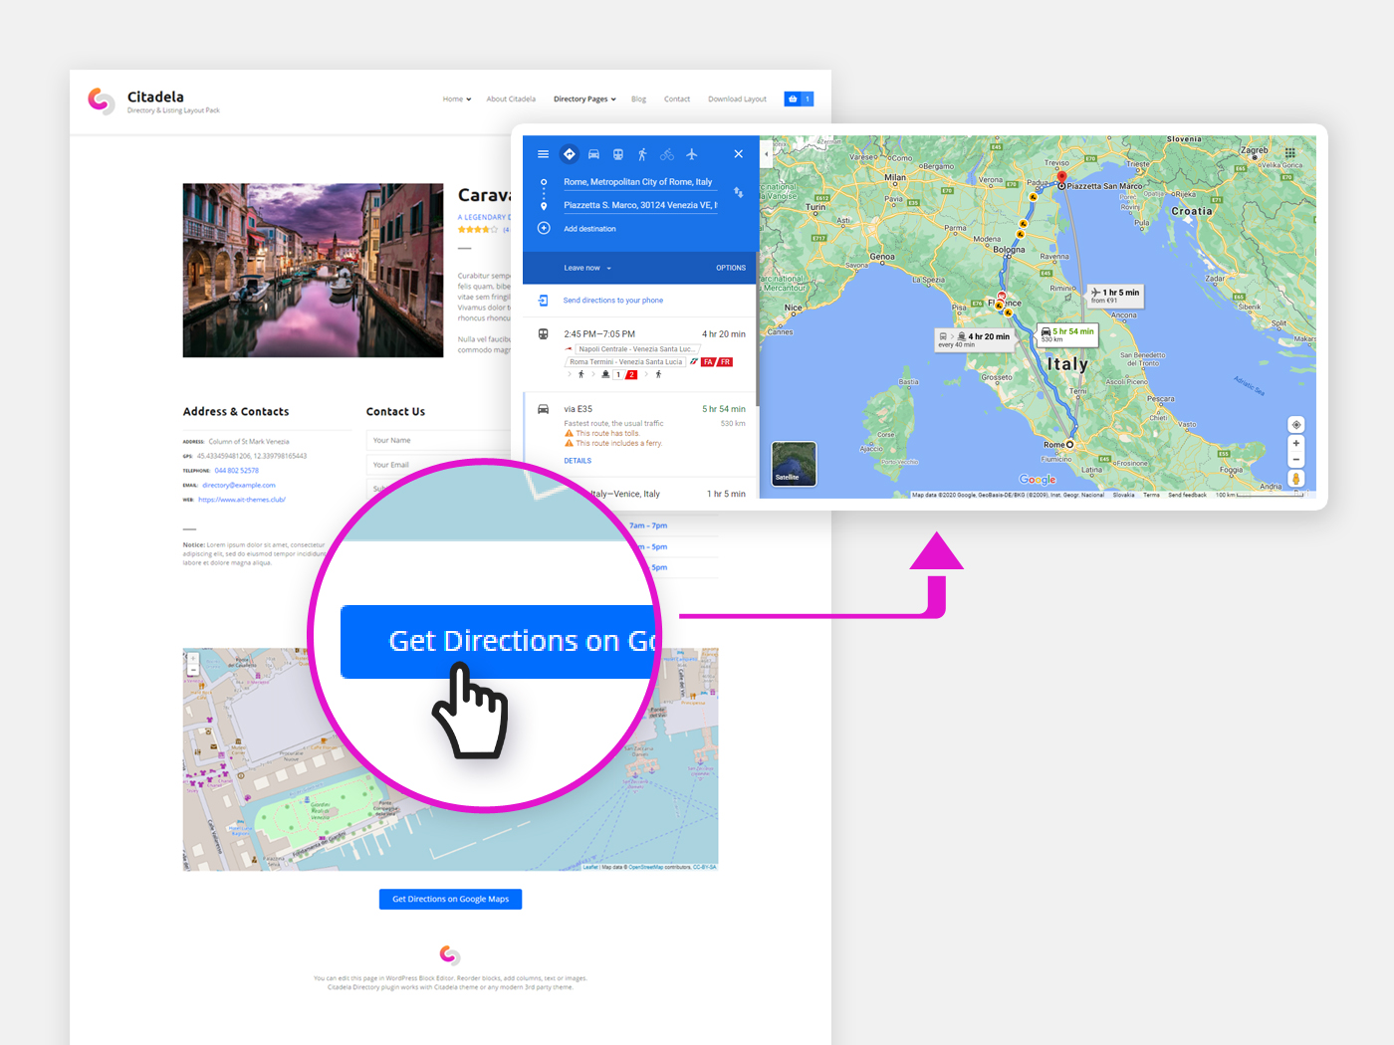This screenshot has height=1045, width=1394.
Task: Click OPTIONS in directions panel
Action: [x=731, y=268]
